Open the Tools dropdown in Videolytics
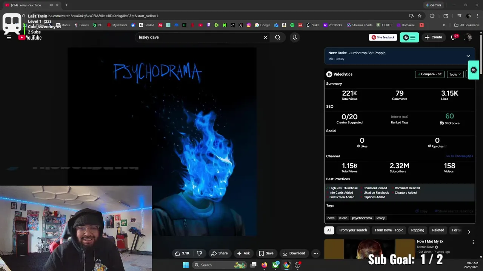483x271 pixels. click(x=455, y=74)
